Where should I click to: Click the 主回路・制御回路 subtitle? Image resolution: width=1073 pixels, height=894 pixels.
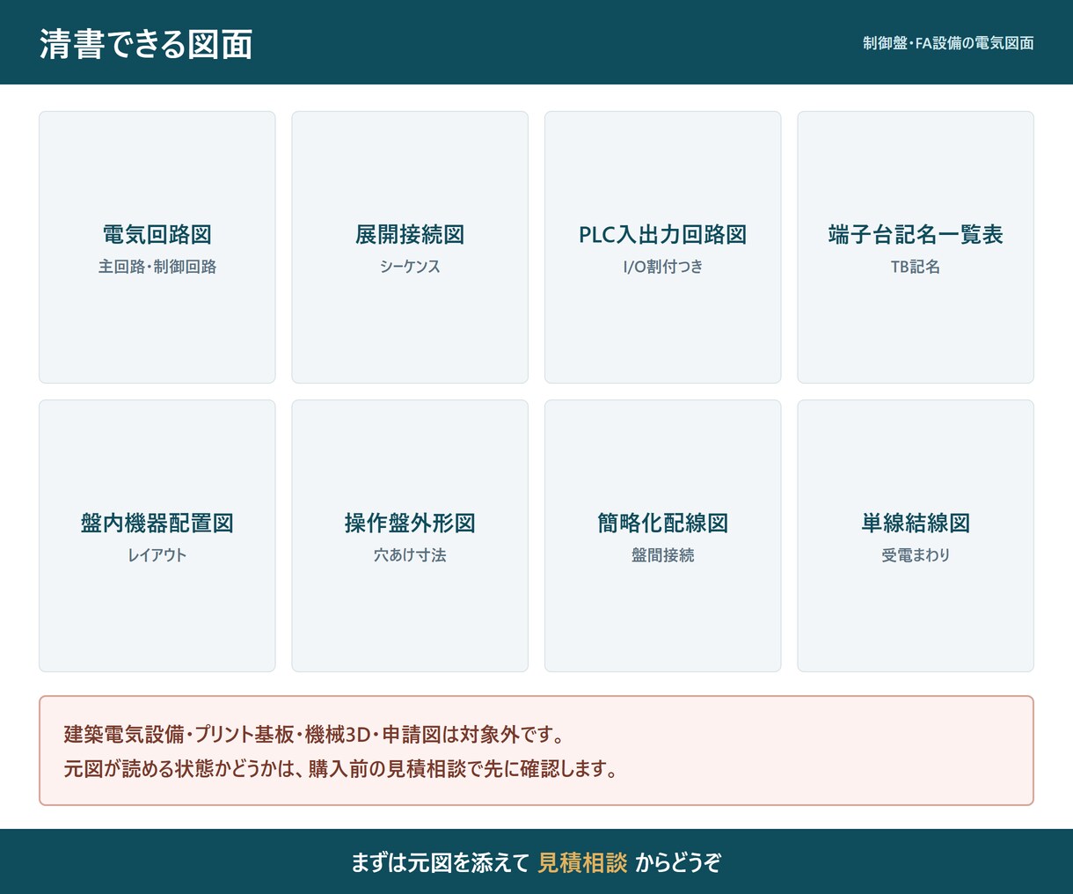coord(157,267)
